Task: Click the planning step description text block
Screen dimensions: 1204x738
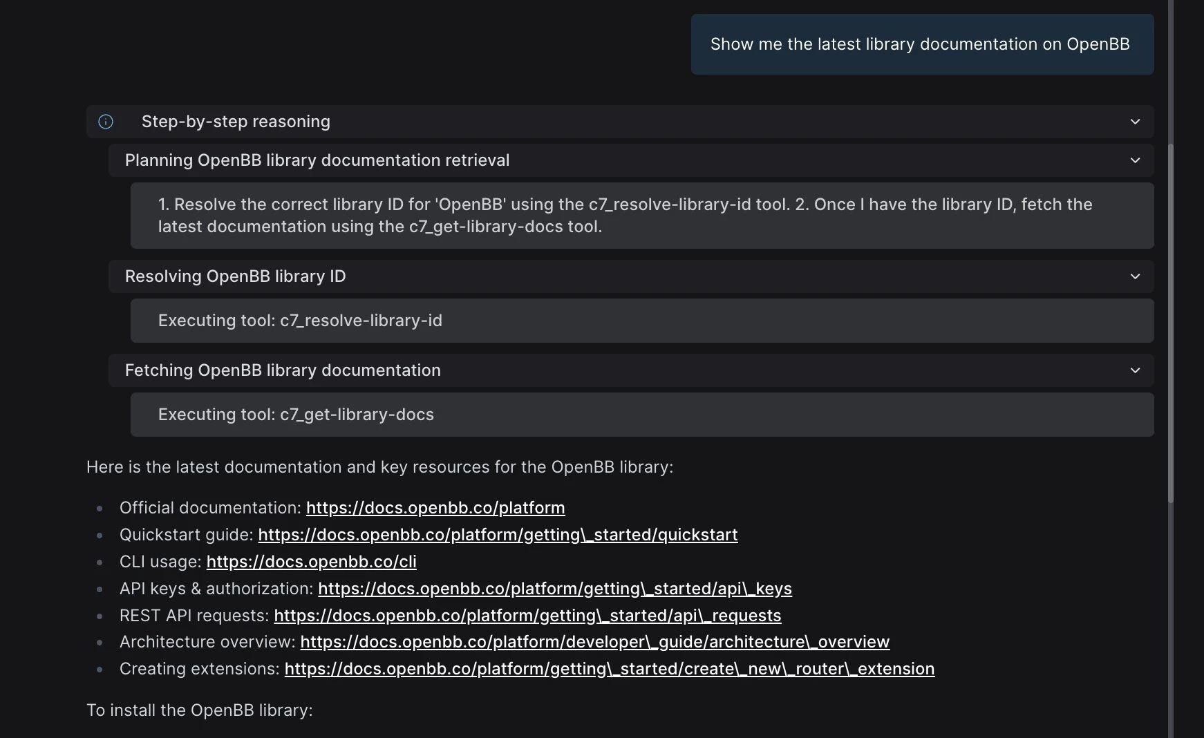Action: (x=625, y=216)
